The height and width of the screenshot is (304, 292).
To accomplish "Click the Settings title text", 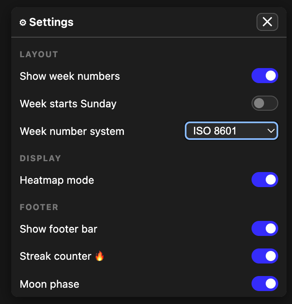I will click(51, 22).
